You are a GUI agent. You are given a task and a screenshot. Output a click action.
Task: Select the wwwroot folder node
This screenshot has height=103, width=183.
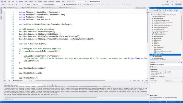coord(158,40)
